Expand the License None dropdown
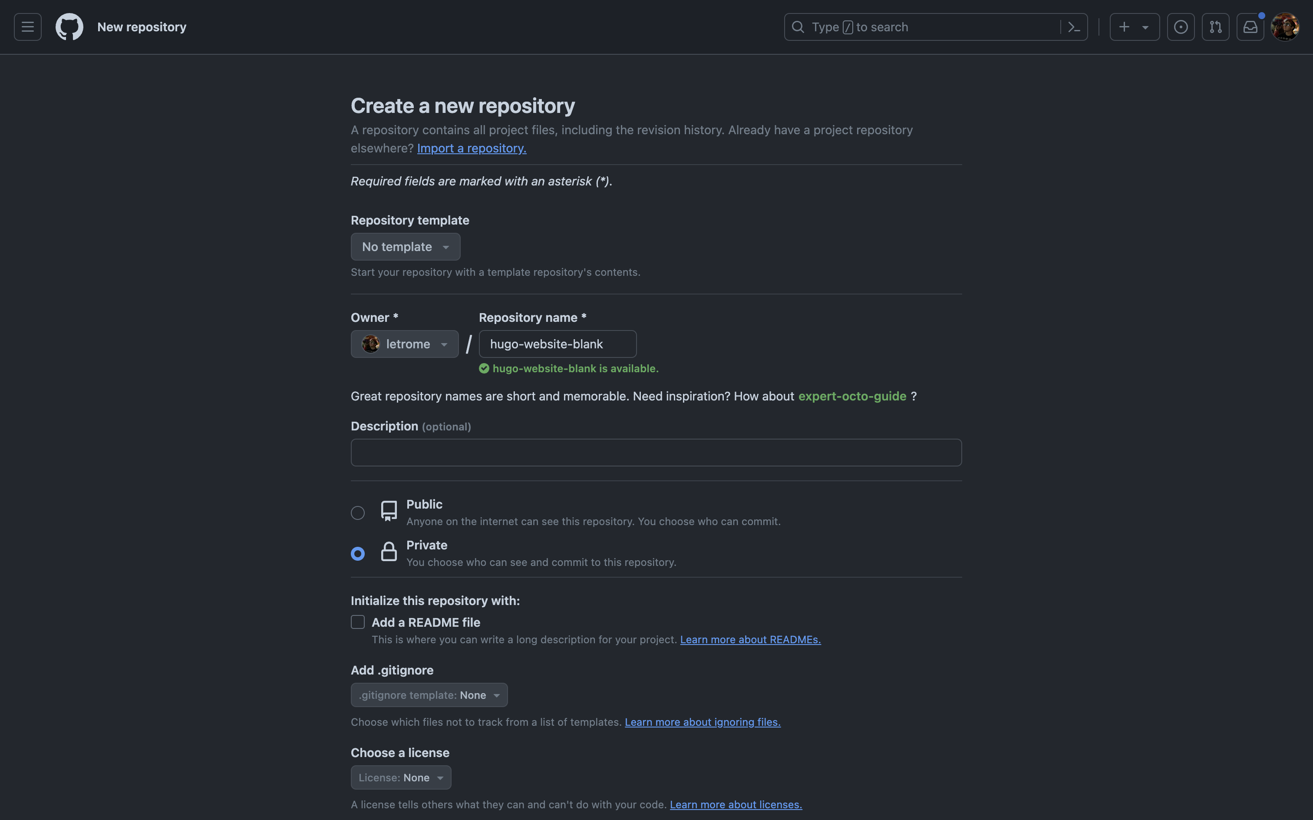 click(x=400, y=777)
